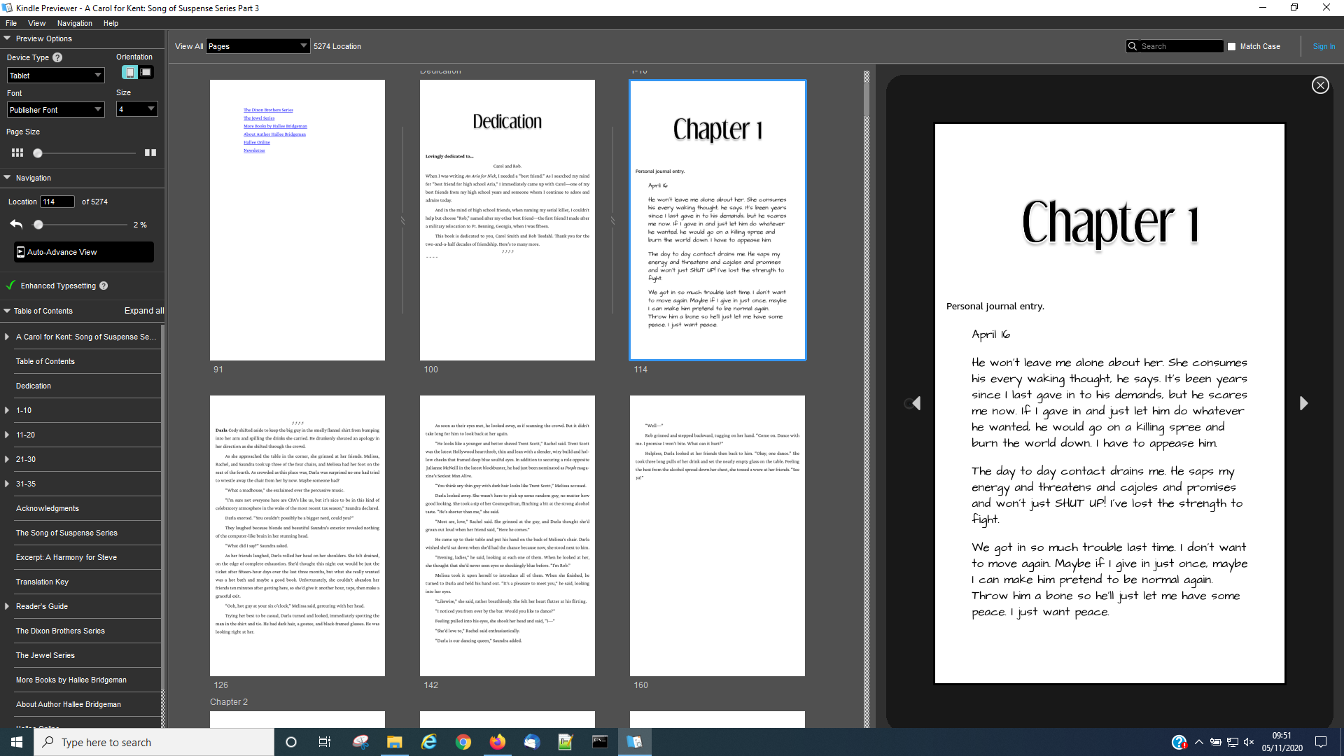Click Expand all in Table of Contents

tap(144, 311)
